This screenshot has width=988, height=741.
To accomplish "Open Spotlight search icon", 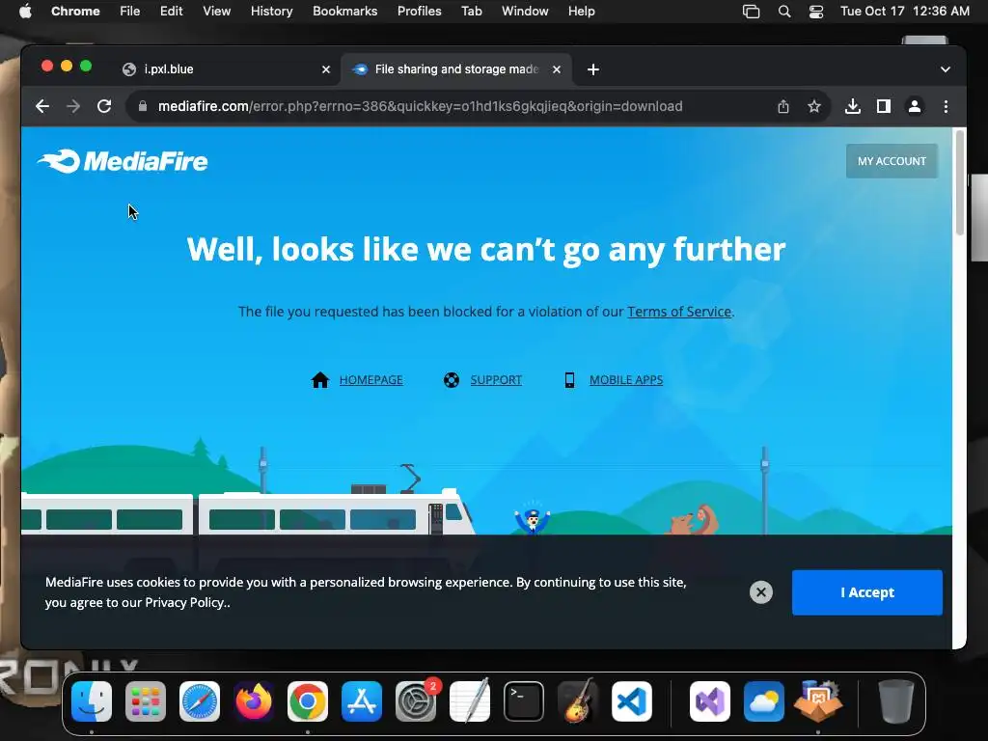I will click(784, 12).
